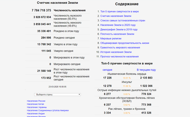Open 'Население Украины' link
Viewport: 190px width, 117px height.
(x=37, y=107)
